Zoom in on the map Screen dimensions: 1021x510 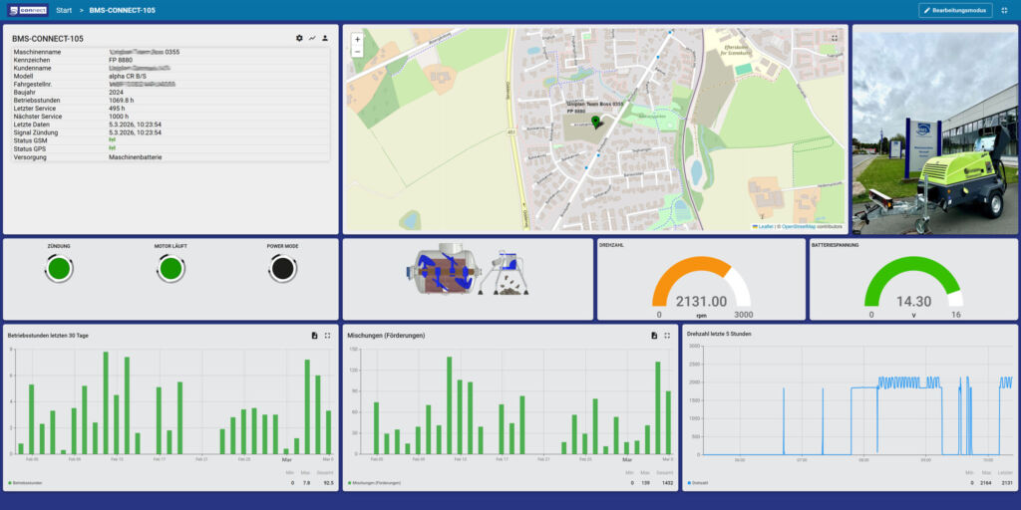tap(357, 40)
